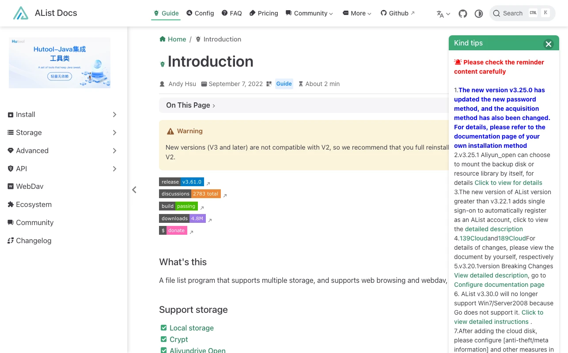Viewport: 568px width, 353px height.
Task: Open the Local storage link
Action: 192,328
